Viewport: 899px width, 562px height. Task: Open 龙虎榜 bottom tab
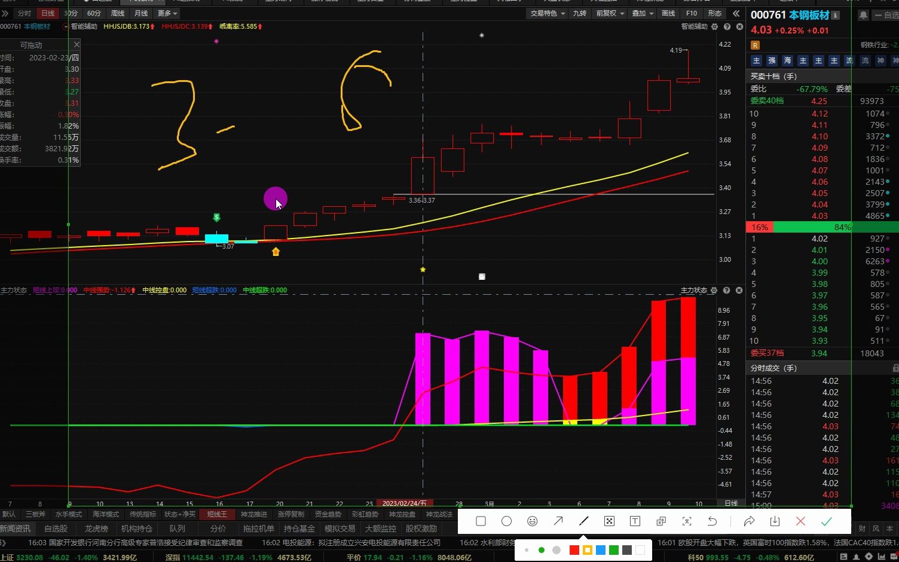coord(96,529)
